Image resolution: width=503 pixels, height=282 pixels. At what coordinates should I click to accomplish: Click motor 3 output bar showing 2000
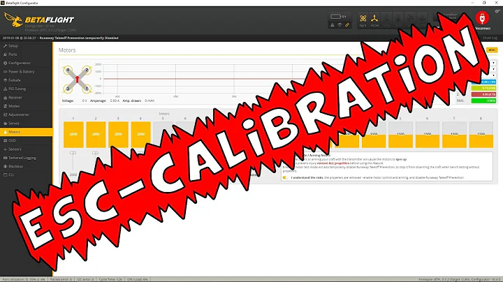pos(118,135)
